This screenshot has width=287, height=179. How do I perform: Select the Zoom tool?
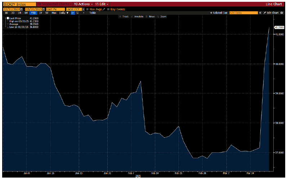(x=162, y=17)
